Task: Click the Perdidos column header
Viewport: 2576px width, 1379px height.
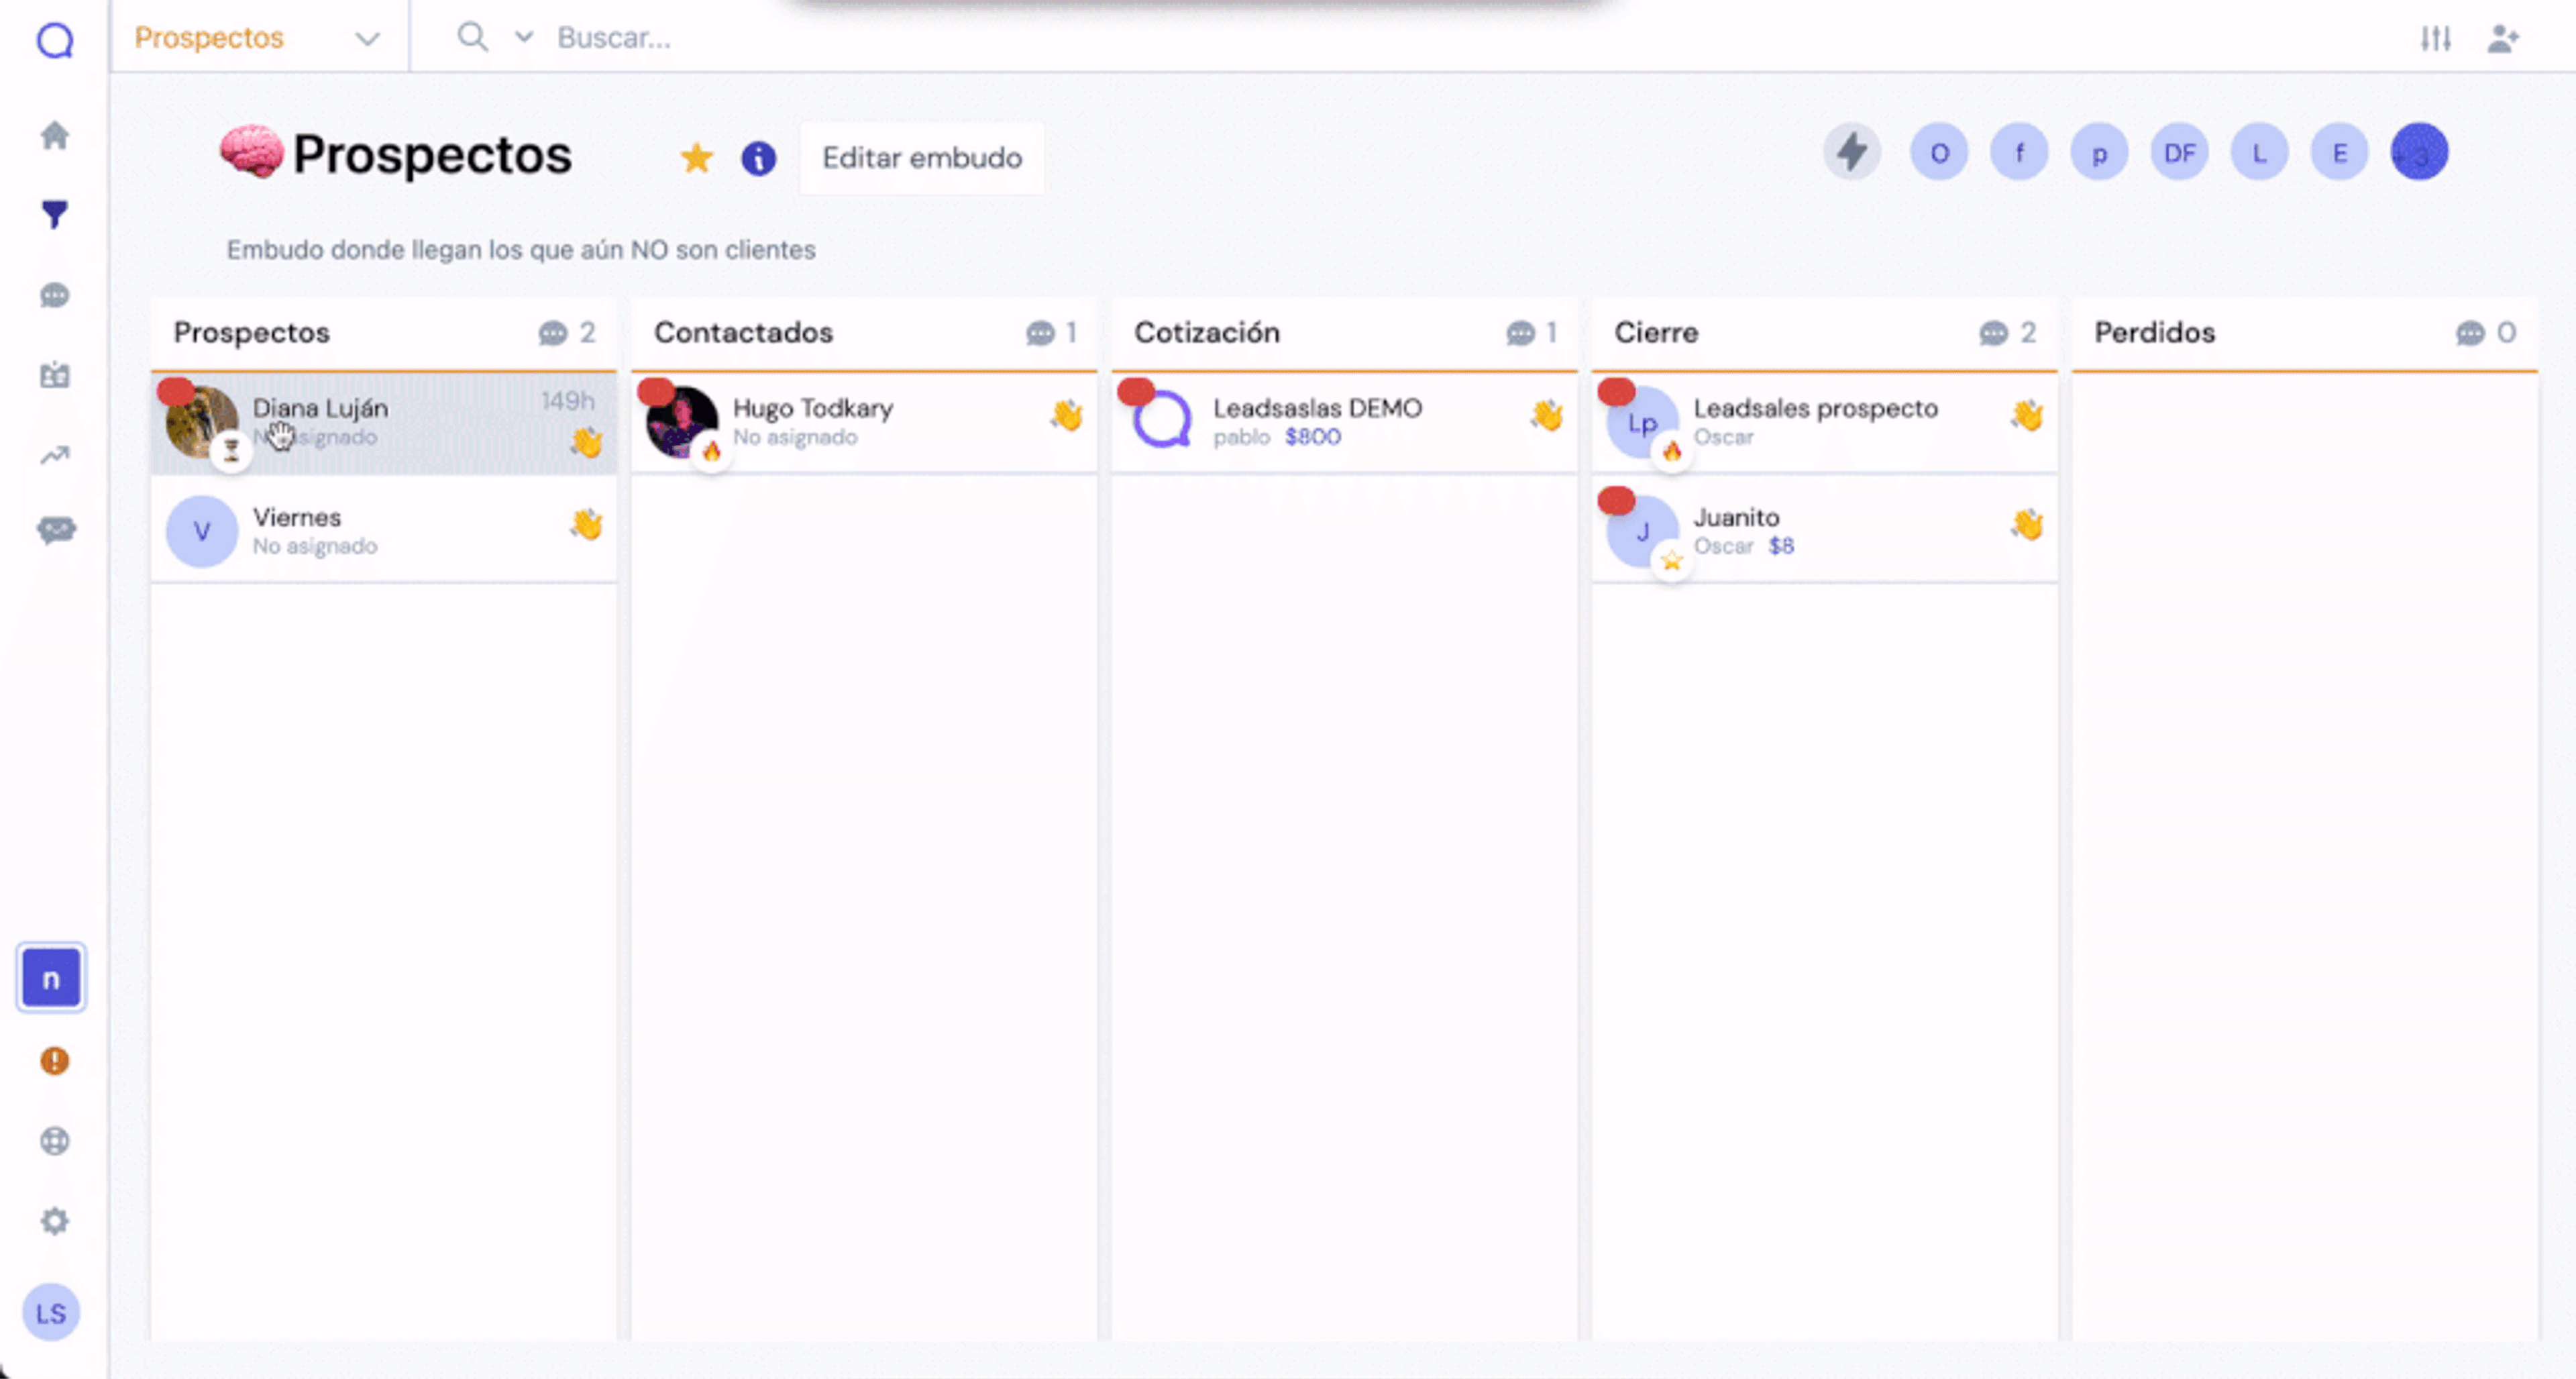Action: pos(2304,333)
